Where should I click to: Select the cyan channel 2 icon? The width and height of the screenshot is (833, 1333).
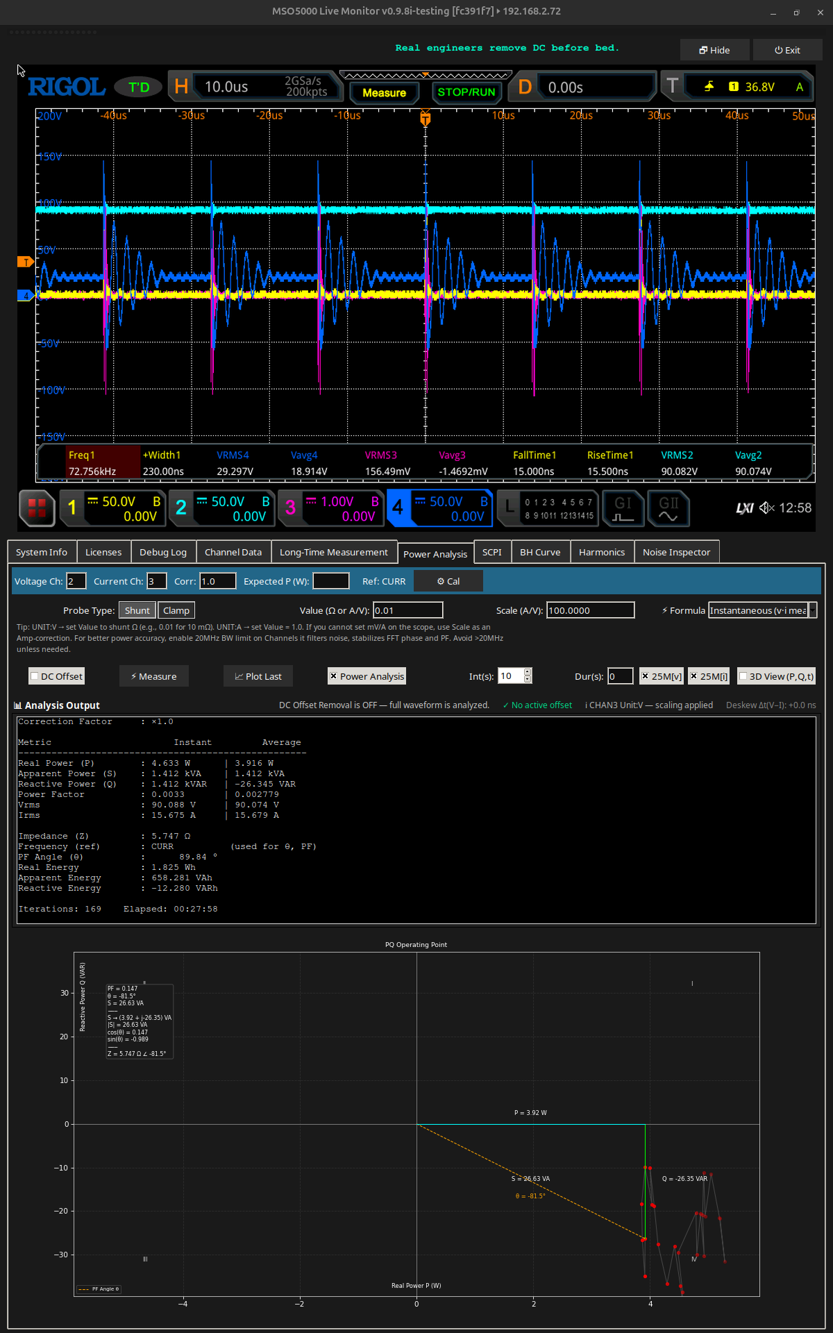click(181, 508)
